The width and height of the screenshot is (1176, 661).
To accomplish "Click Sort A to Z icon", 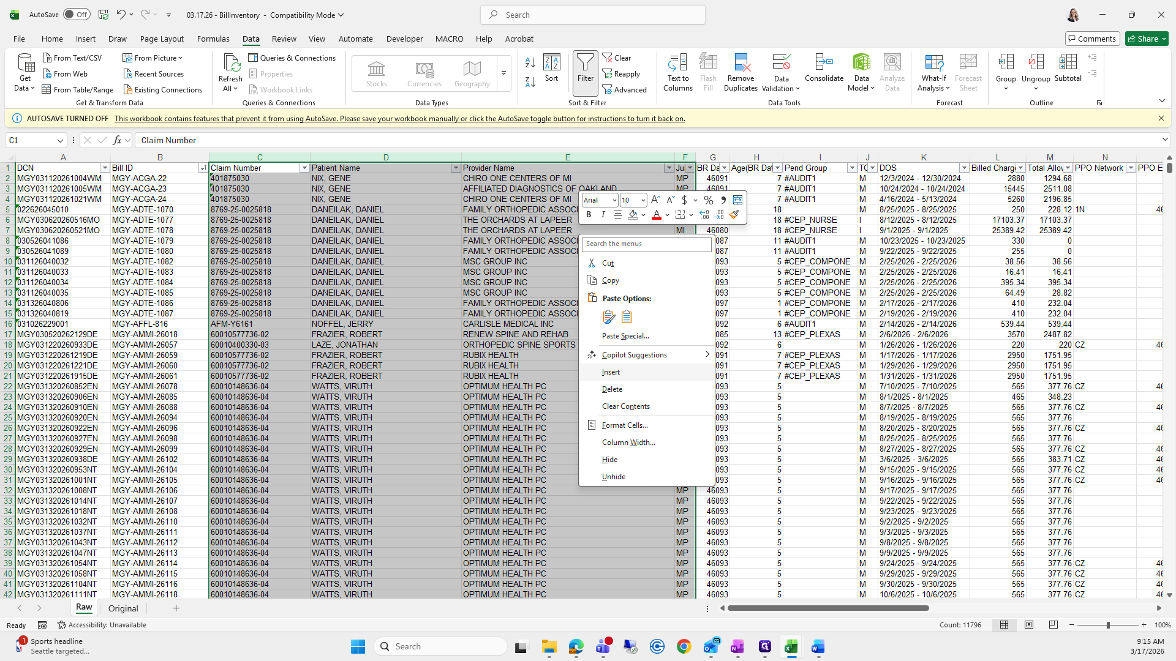I will point(530,62).
